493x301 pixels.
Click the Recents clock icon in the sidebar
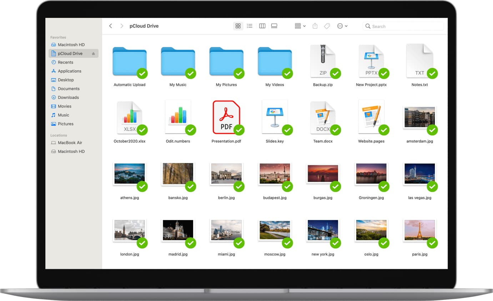click(54, 62)
